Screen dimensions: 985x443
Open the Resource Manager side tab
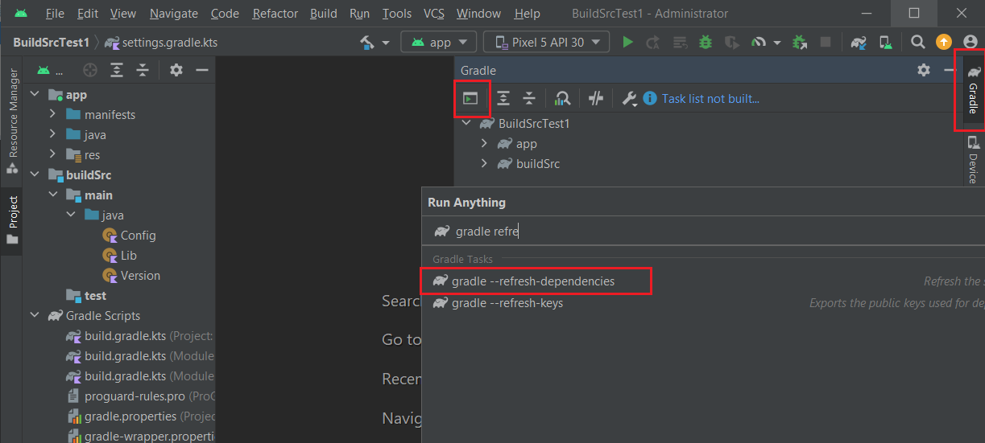coord(12,121)
